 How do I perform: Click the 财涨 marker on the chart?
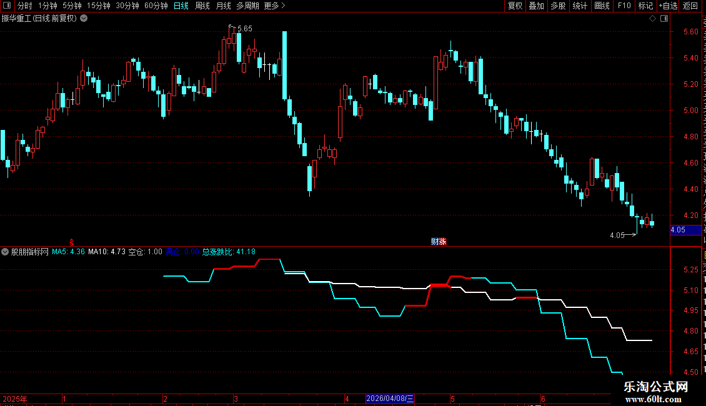click(x=439, y=242)
